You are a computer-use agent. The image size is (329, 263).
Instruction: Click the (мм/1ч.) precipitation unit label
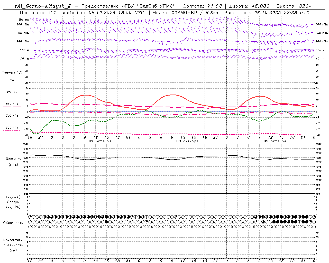13,207
